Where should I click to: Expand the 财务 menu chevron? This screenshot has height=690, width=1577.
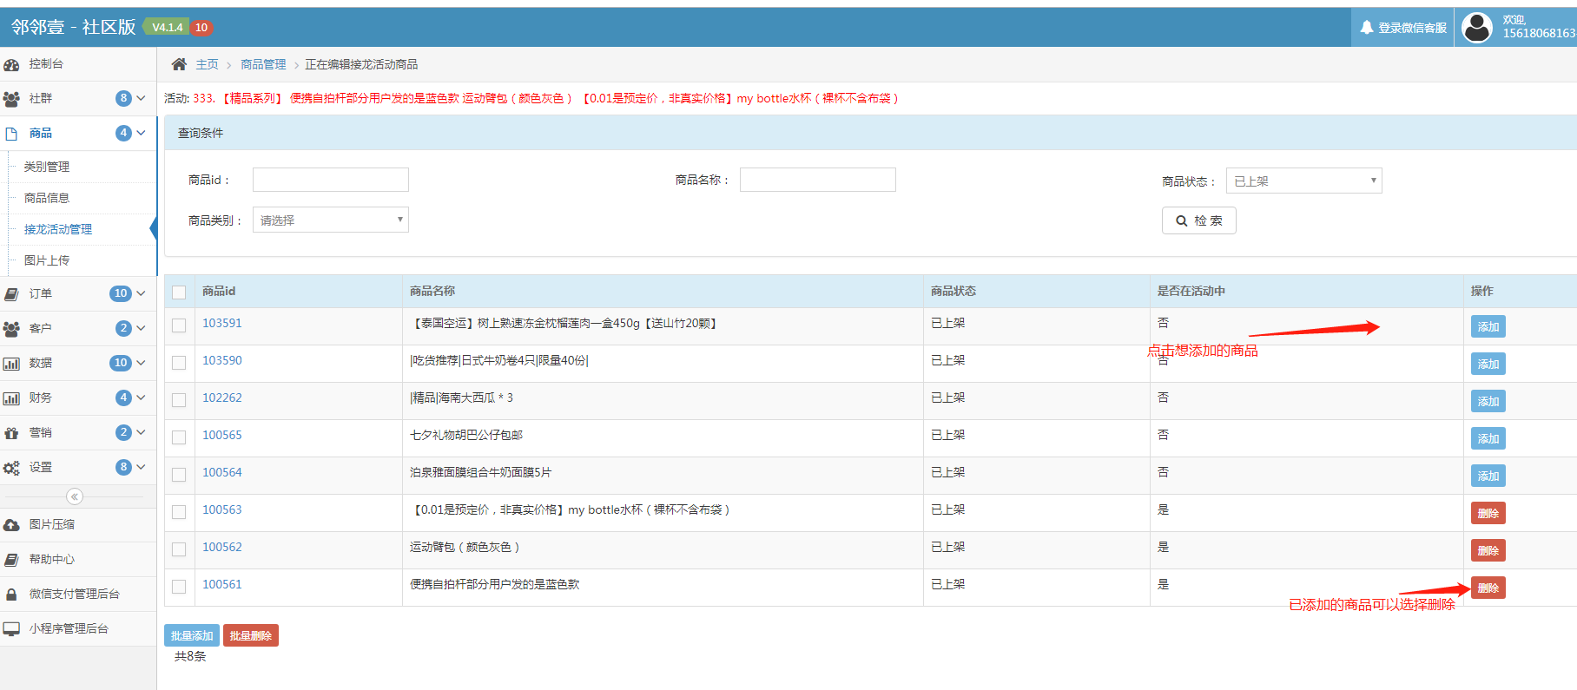[141, 398]
